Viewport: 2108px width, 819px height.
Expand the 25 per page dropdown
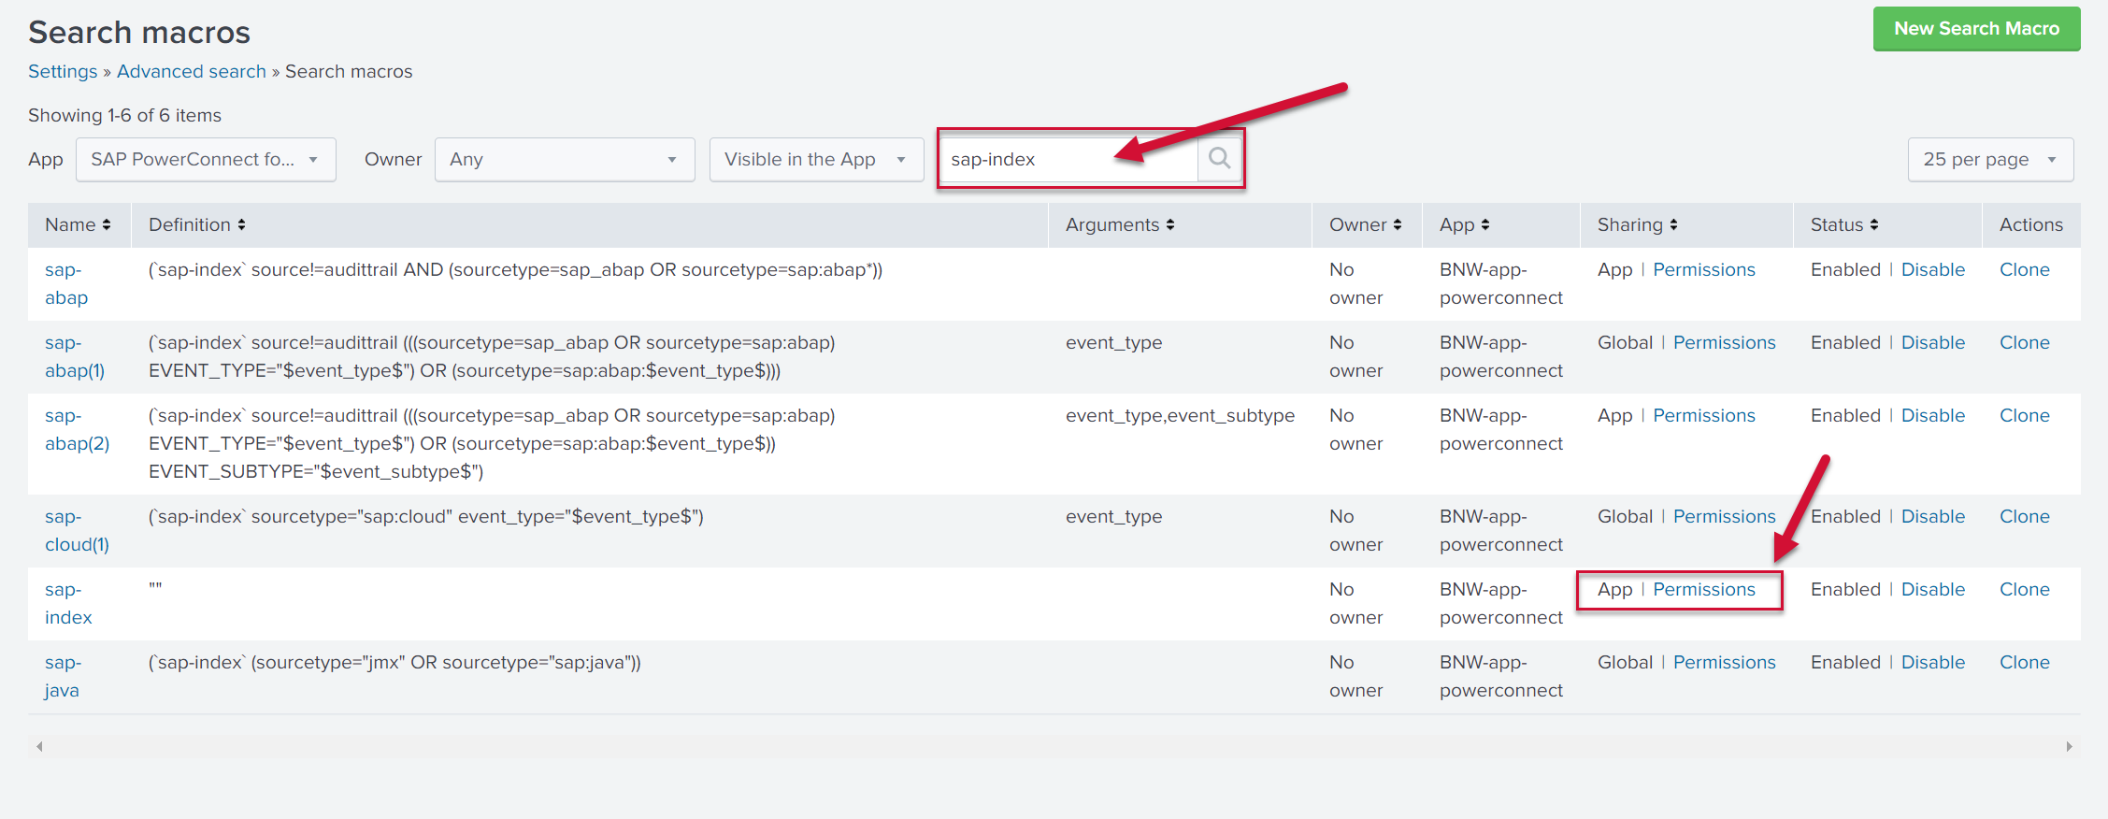[x=1989, y=160]
